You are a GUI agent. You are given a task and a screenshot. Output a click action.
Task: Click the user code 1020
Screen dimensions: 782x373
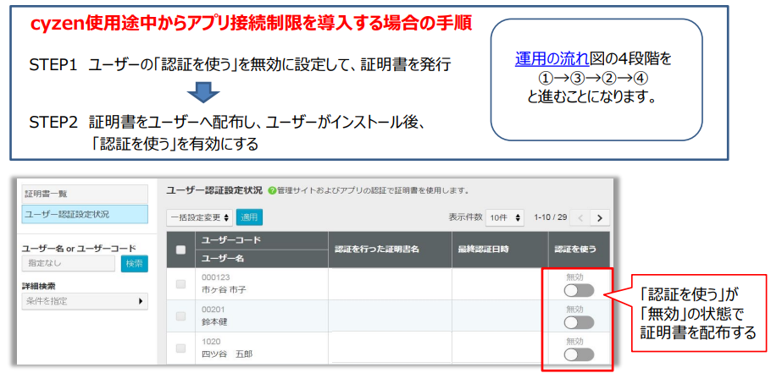(x=211, y=342)
